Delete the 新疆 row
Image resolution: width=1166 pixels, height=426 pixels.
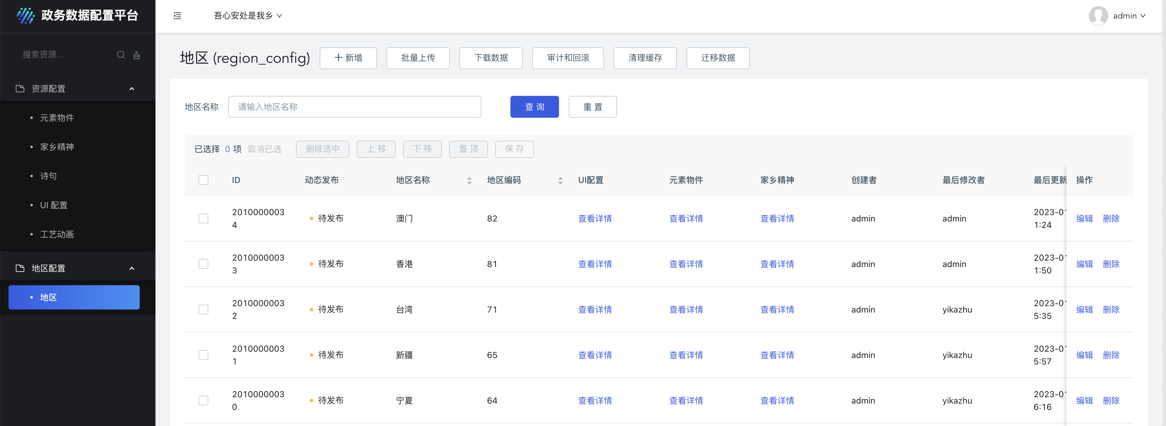pos(1111,355)
